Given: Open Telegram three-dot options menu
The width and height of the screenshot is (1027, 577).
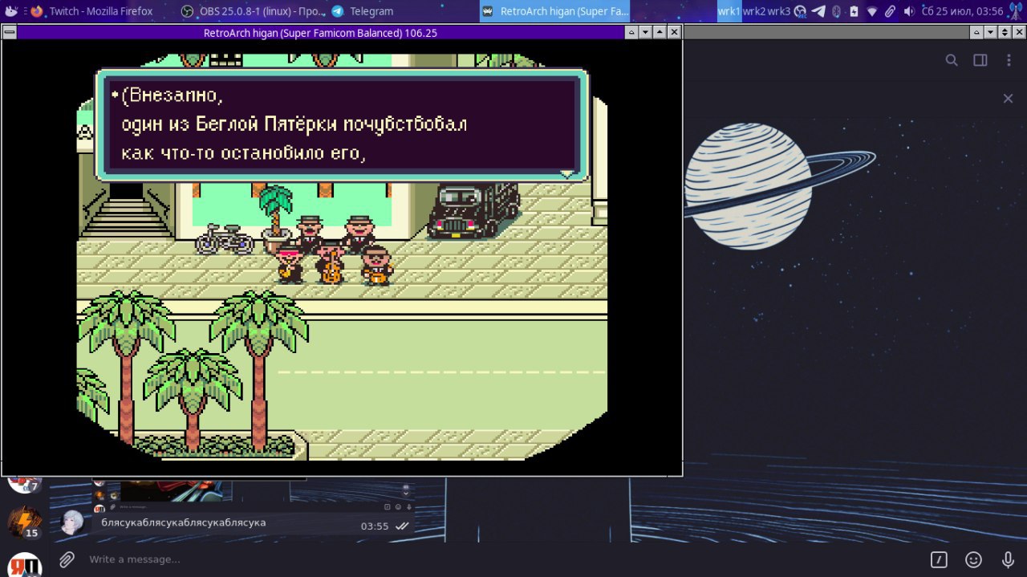Looking at the screenshot, I should tap(1009, 60).
